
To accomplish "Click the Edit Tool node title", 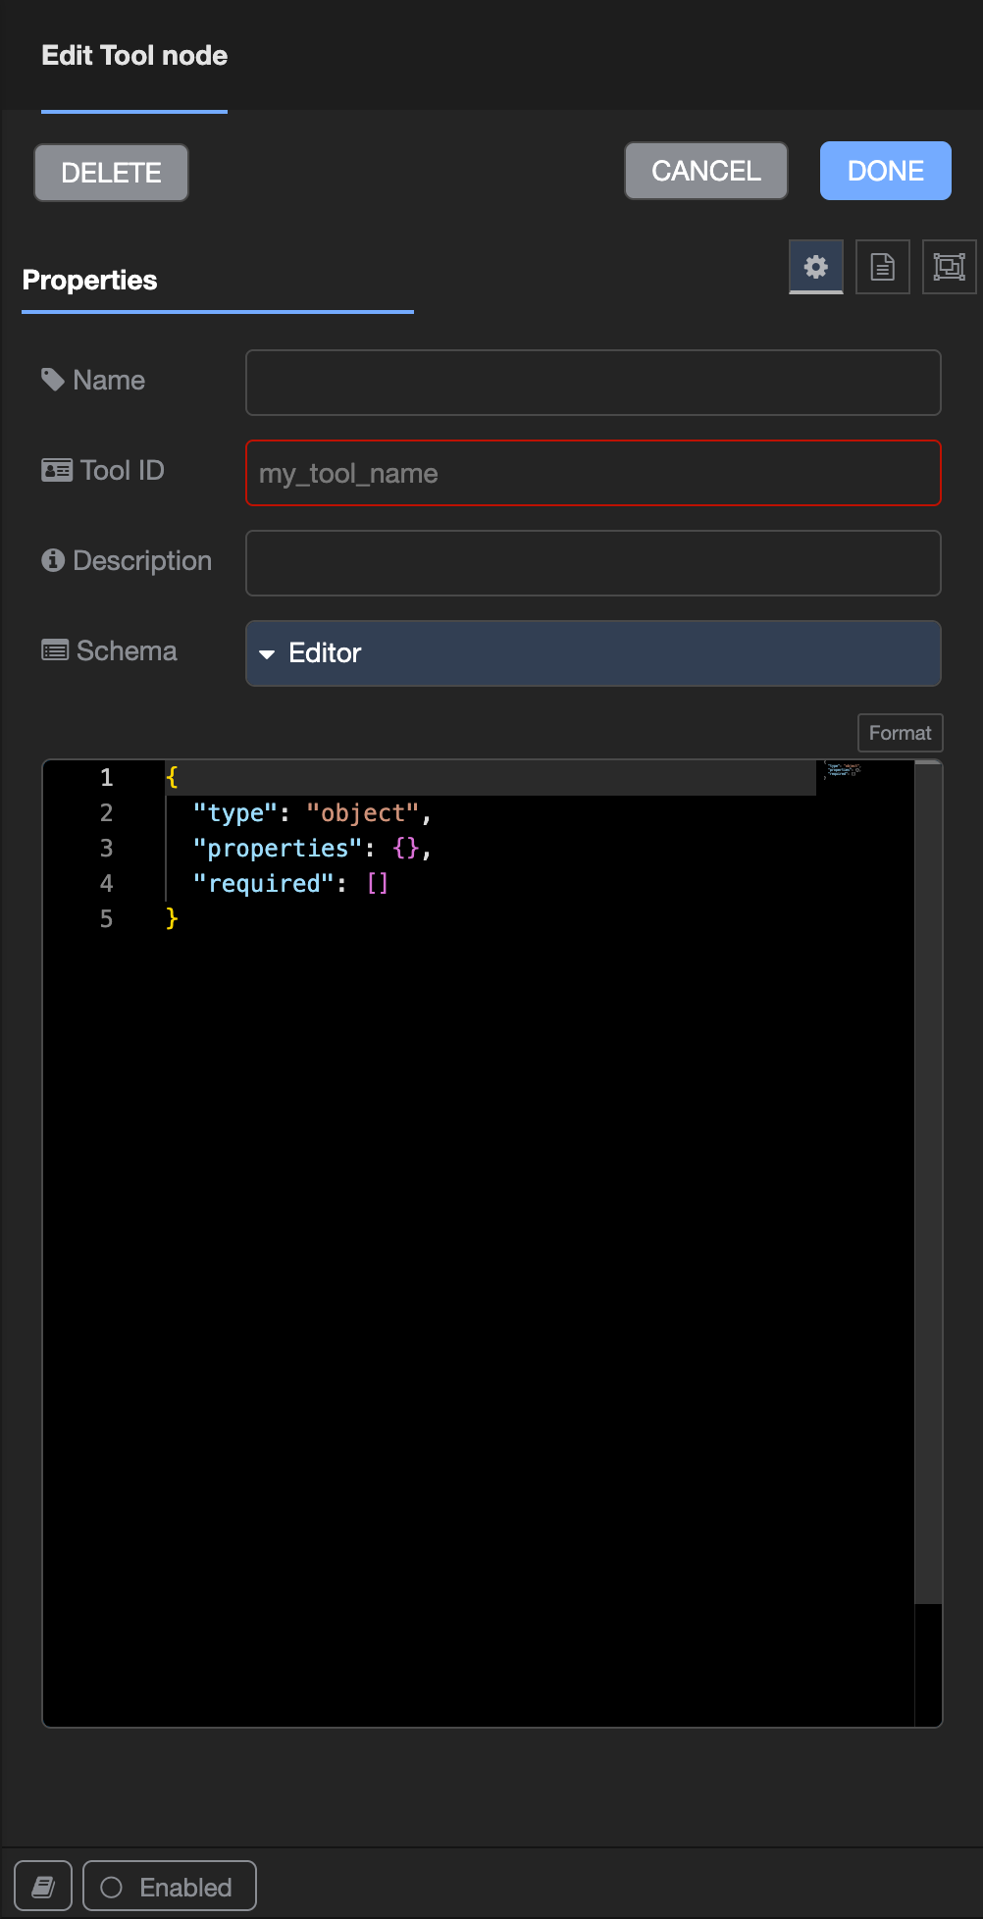I will (134, 56).
